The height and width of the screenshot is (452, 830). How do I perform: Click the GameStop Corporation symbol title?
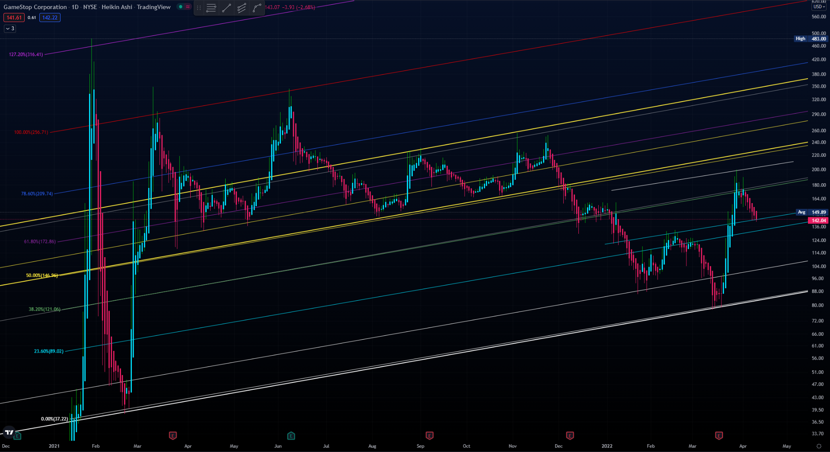click(35, 7)
